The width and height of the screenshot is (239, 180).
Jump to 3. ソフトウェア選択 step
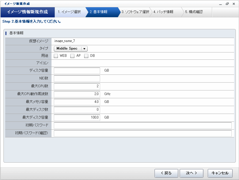[135, 12]
